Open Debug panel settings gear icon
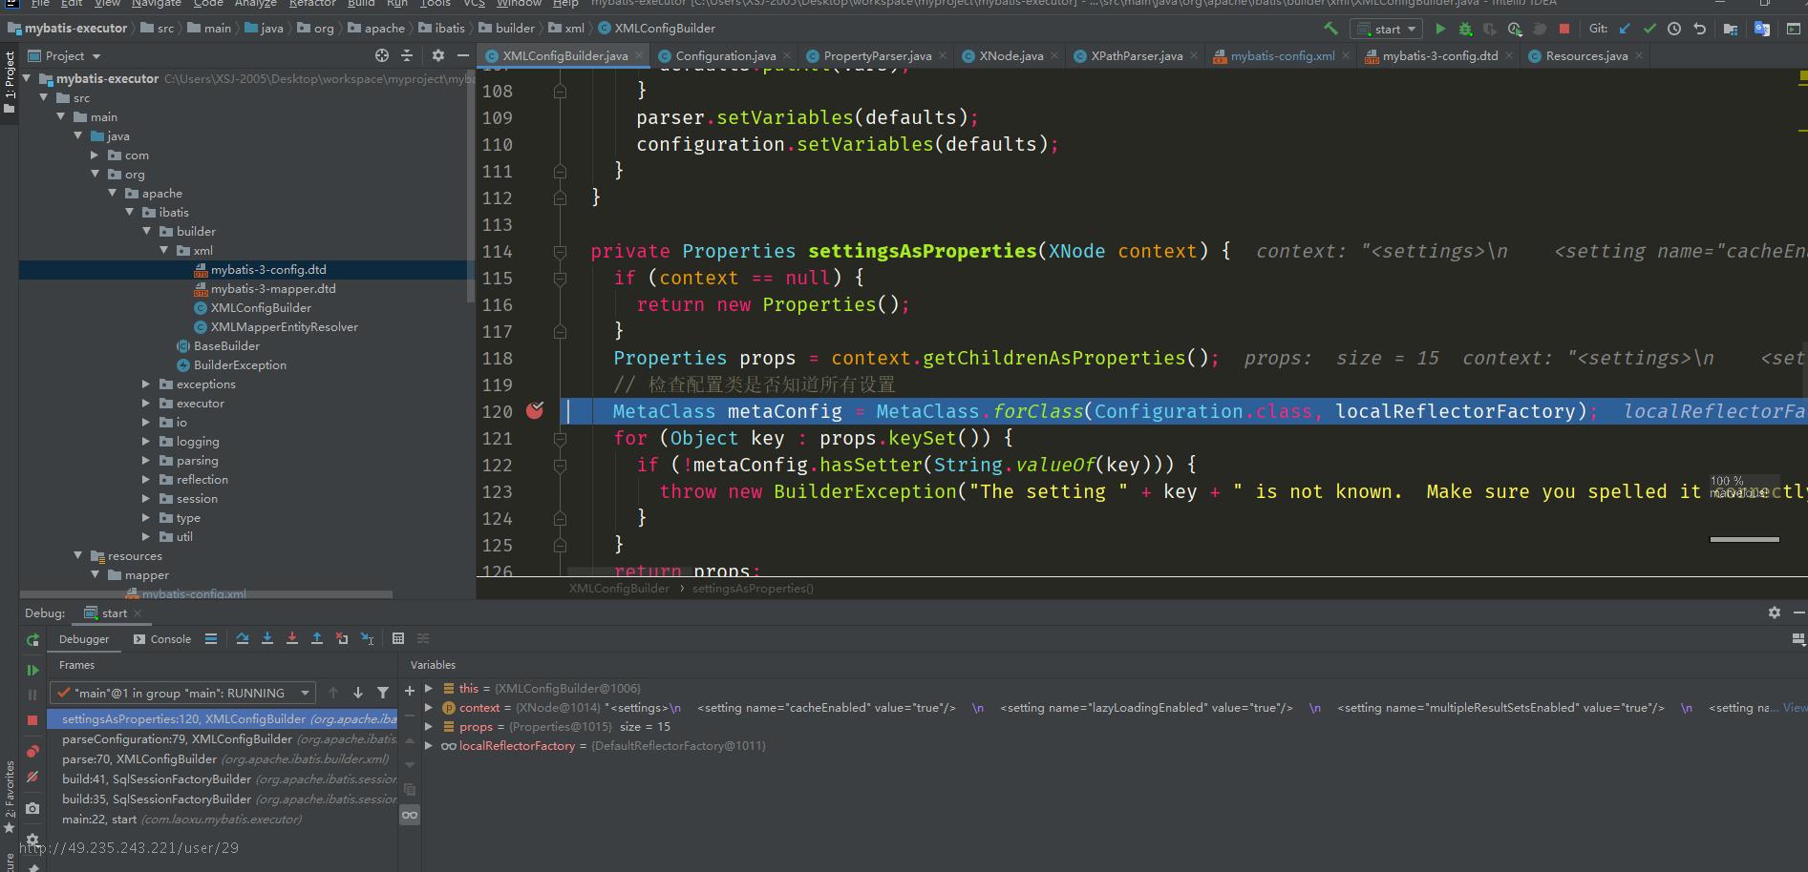1808x872 pixels. click(1775, 612)
